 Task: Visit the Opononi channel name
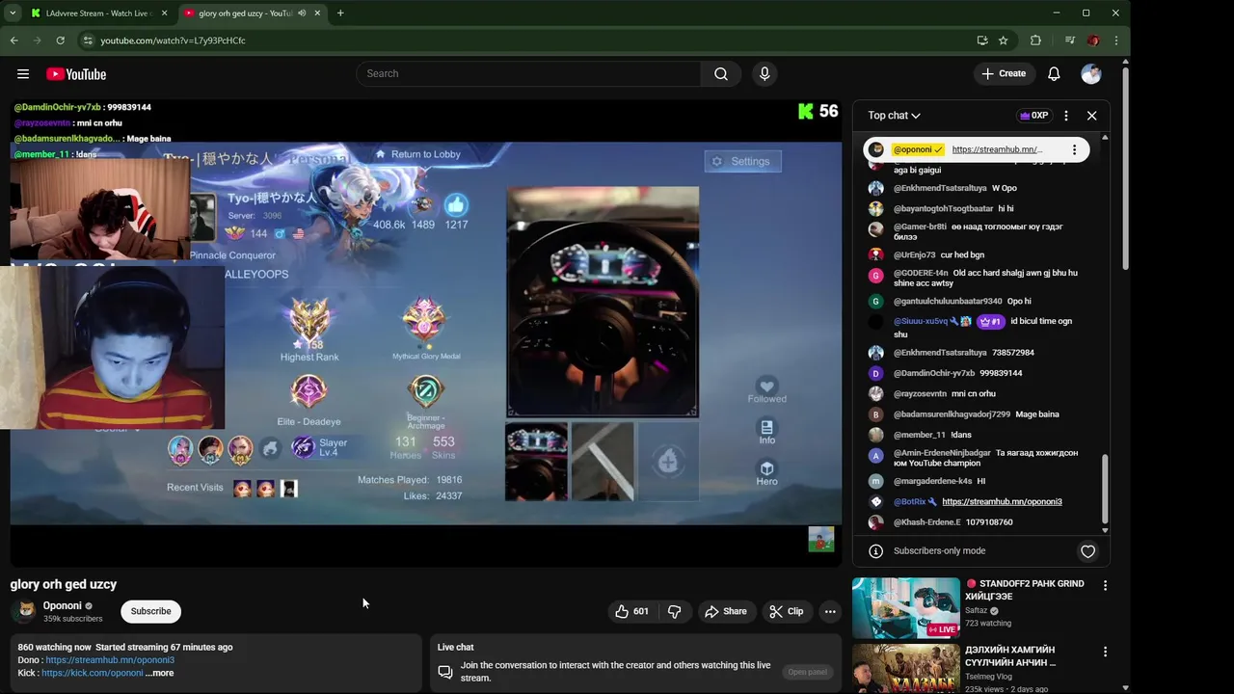click(x=63, y=606)
